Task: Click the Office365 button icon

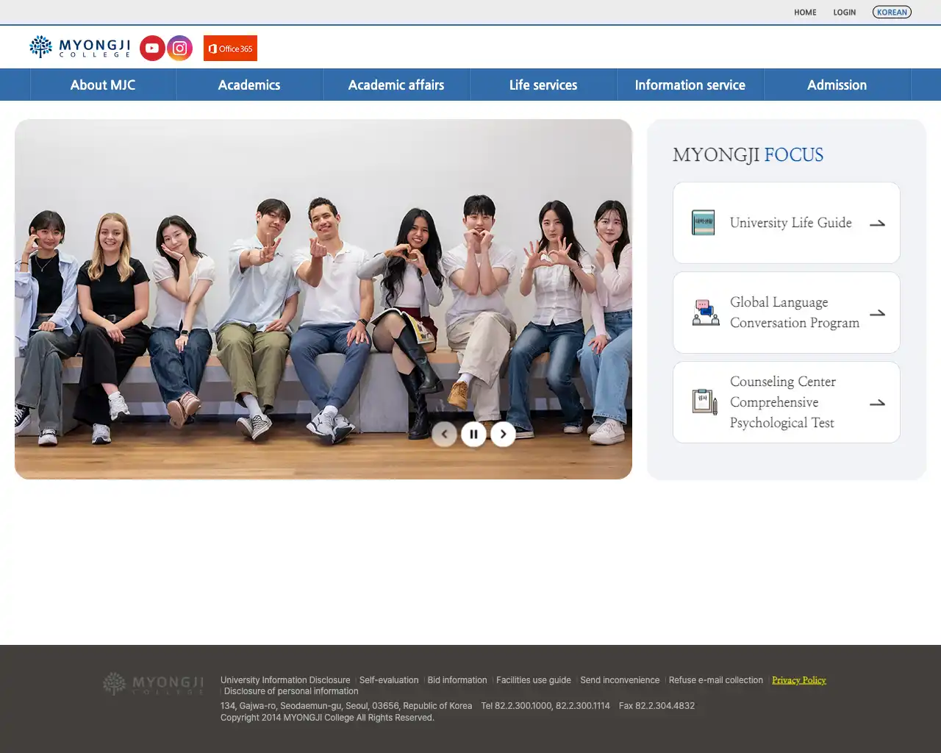Action: [x=230, y=49]
